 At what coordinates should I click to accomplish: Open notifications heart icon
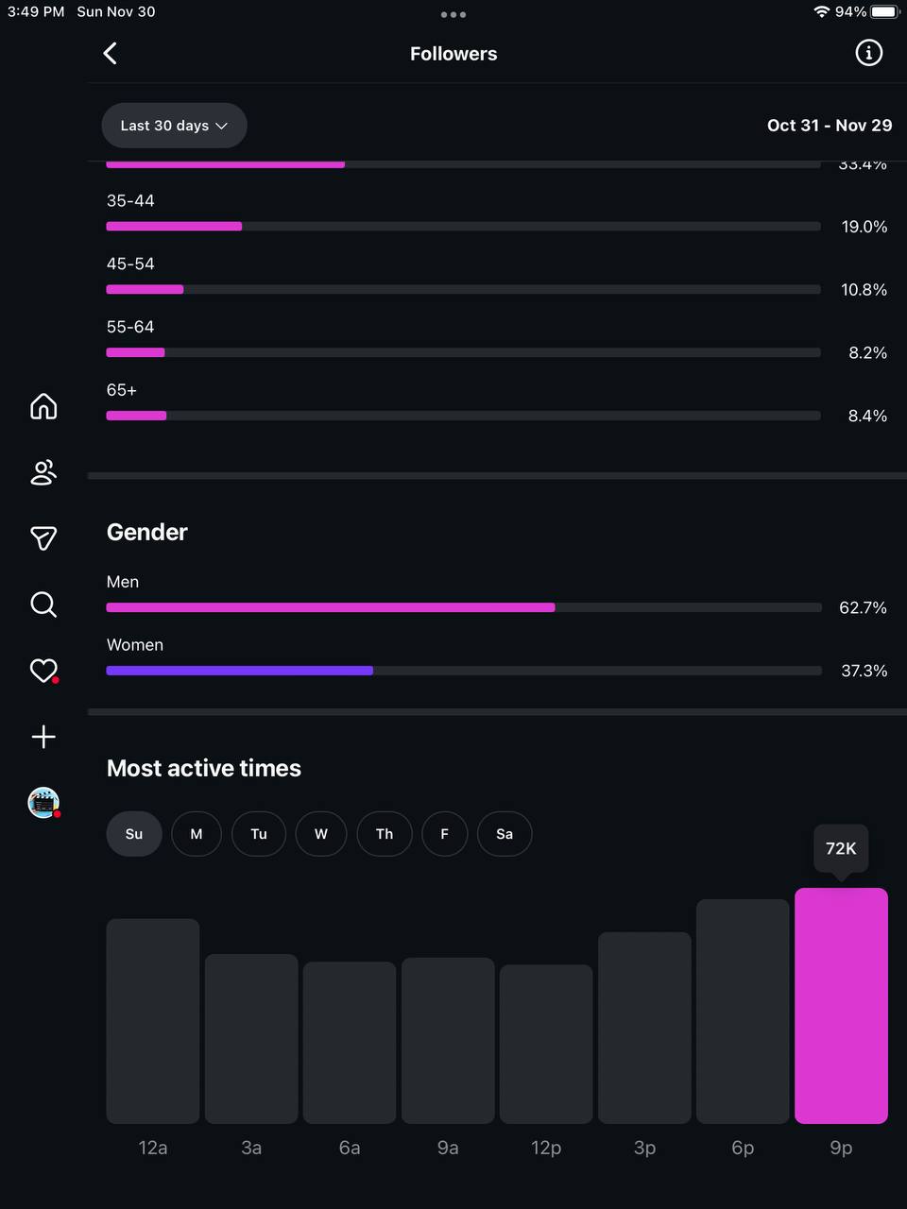coord(43,671)
